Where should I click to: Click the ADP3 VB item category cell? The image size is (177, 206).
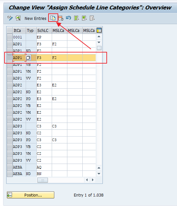coord(19,147)
